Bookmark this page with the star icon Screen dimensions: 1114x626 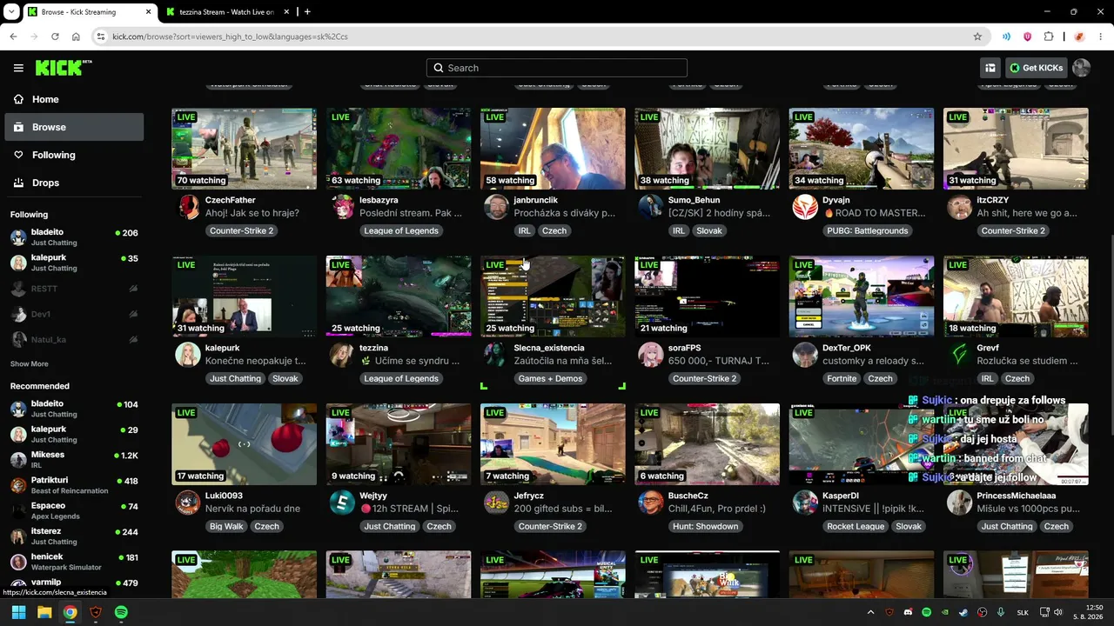[x=977, y=37]
